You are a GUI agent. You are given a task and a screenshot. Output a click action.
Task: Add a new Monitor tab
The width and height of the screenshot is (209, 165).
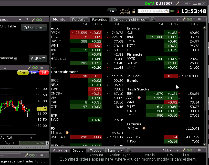pyautogui.click(x=153, y=20)
